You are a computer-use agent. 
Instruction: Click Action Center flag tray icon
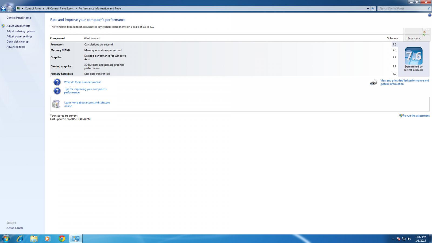click(399, 239)
